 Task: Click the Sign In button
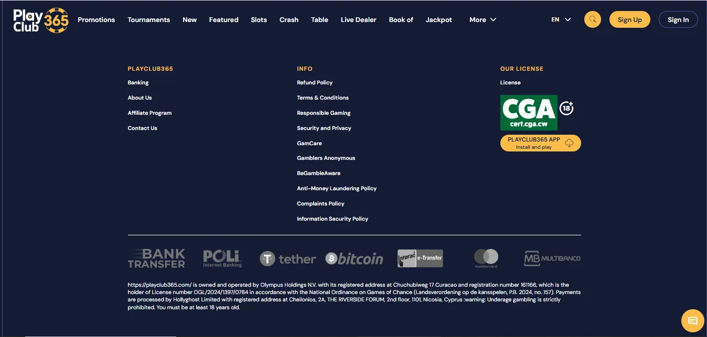coord(678,20)
